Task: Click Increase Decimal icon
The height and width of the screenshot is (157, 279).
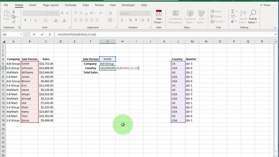Action: coord(143,20)
